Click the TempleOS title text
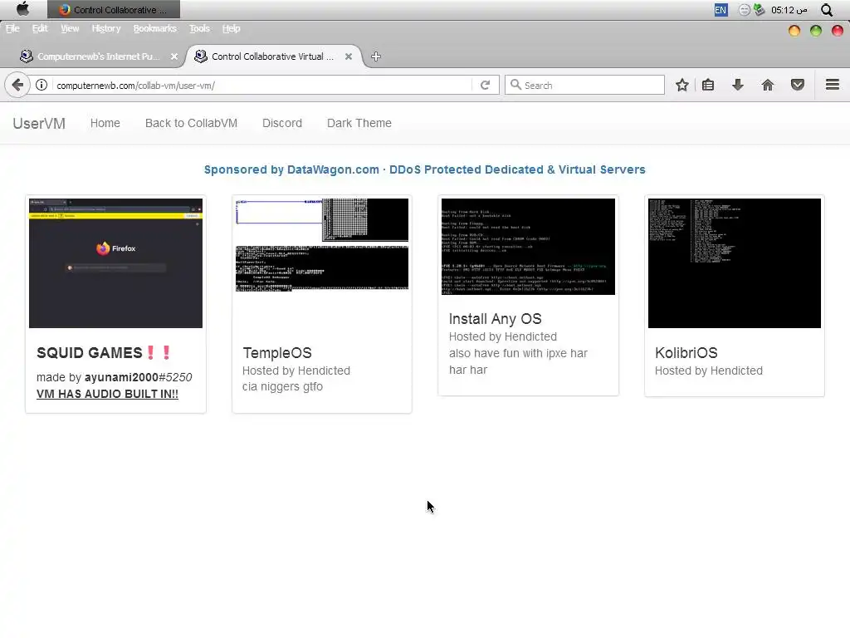Image resolution: width=850 pixels, height=638 pixels. click(x=277, y=353)
